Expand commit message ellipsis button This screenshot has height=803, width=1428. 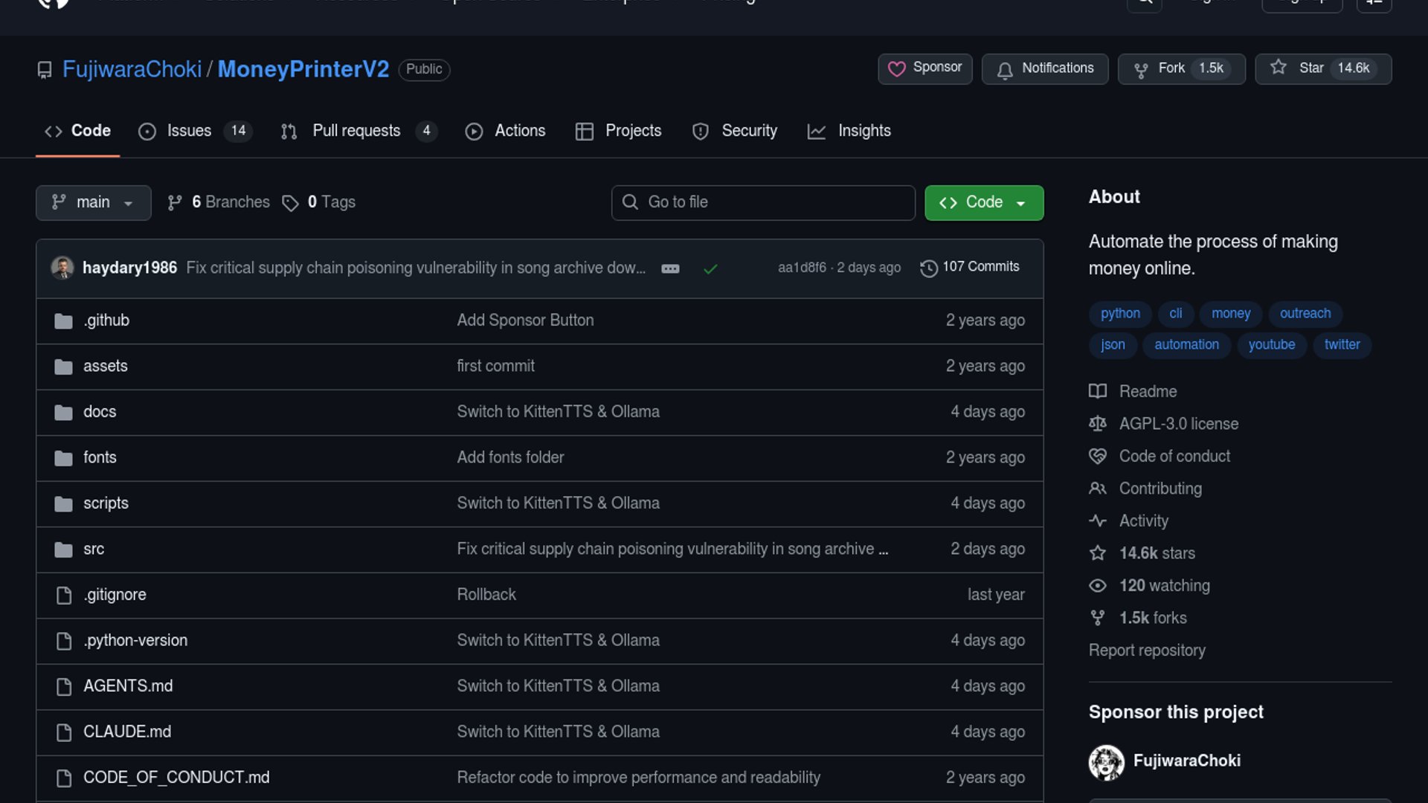point(670,268)
